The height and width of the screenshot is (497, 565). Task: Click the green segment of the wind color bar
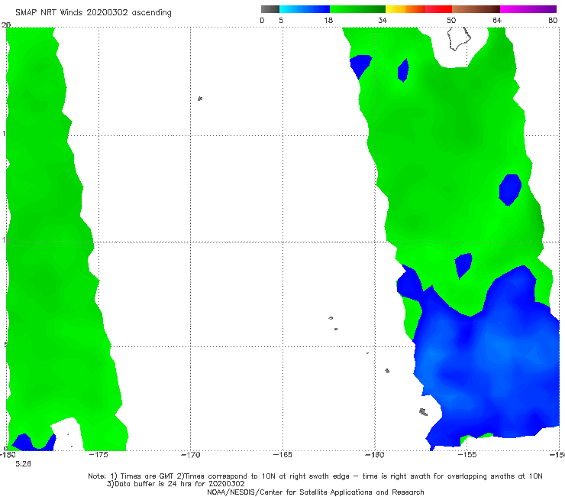click(357, 9)
